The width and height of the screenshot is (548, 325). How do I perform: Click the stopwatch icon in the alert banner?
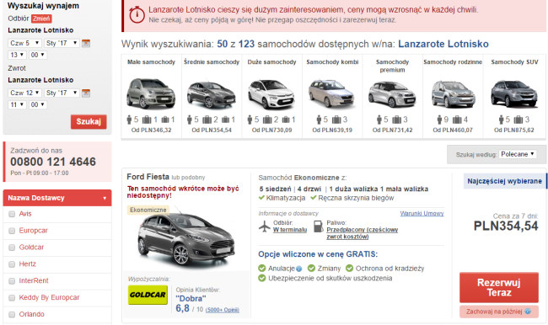pyautogui.click(x=137, y=14)
